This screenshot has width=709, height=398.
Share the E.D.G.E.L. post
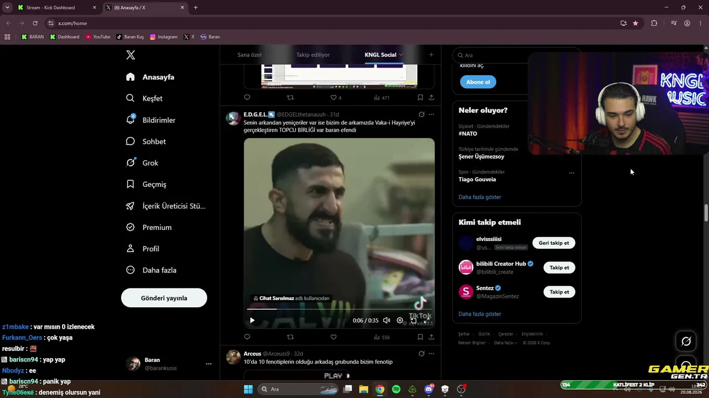tap(431, 337)
